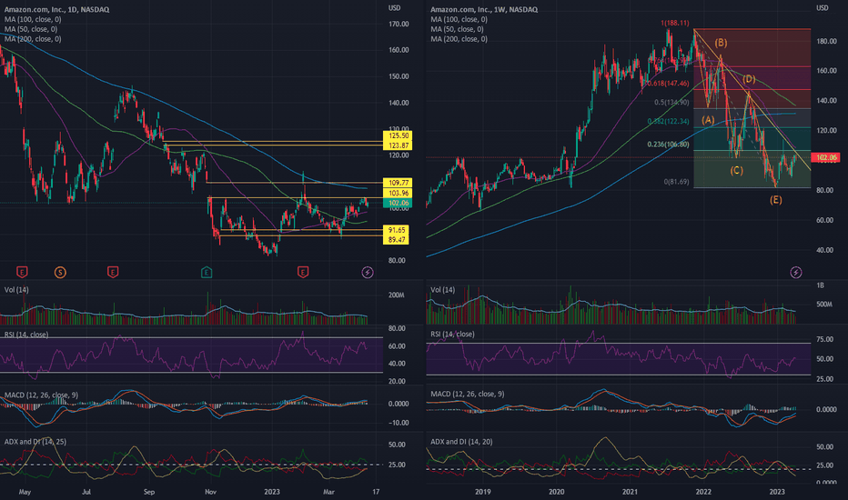Click the red earnings E marker near May

click(x=22, y=272)
